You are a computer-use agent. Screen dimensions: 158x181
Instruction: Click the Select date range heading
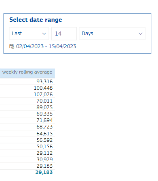tap(36, 20)
